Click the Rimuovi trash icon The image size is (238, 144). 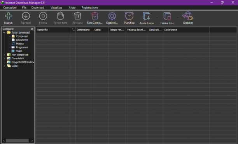coord(77,16)
